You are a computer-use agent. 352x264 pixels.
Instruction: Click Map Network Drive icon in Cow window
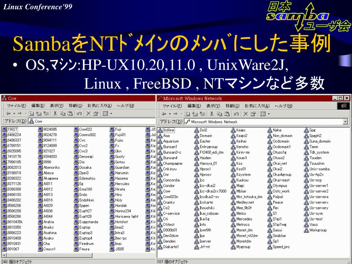point(39,113)
